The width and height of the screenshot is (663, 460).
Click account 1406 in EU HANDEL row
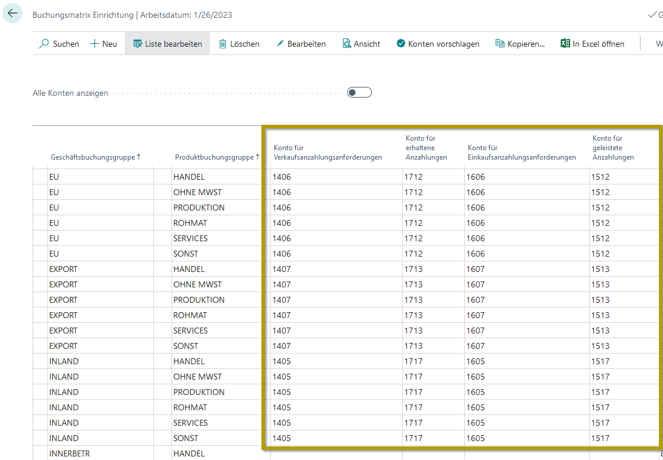tap(282, 177)
